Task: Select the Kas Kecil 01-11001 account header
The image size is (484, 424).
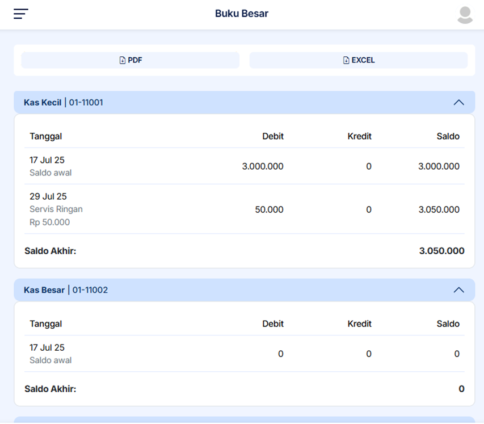Action: pos(64,103)
